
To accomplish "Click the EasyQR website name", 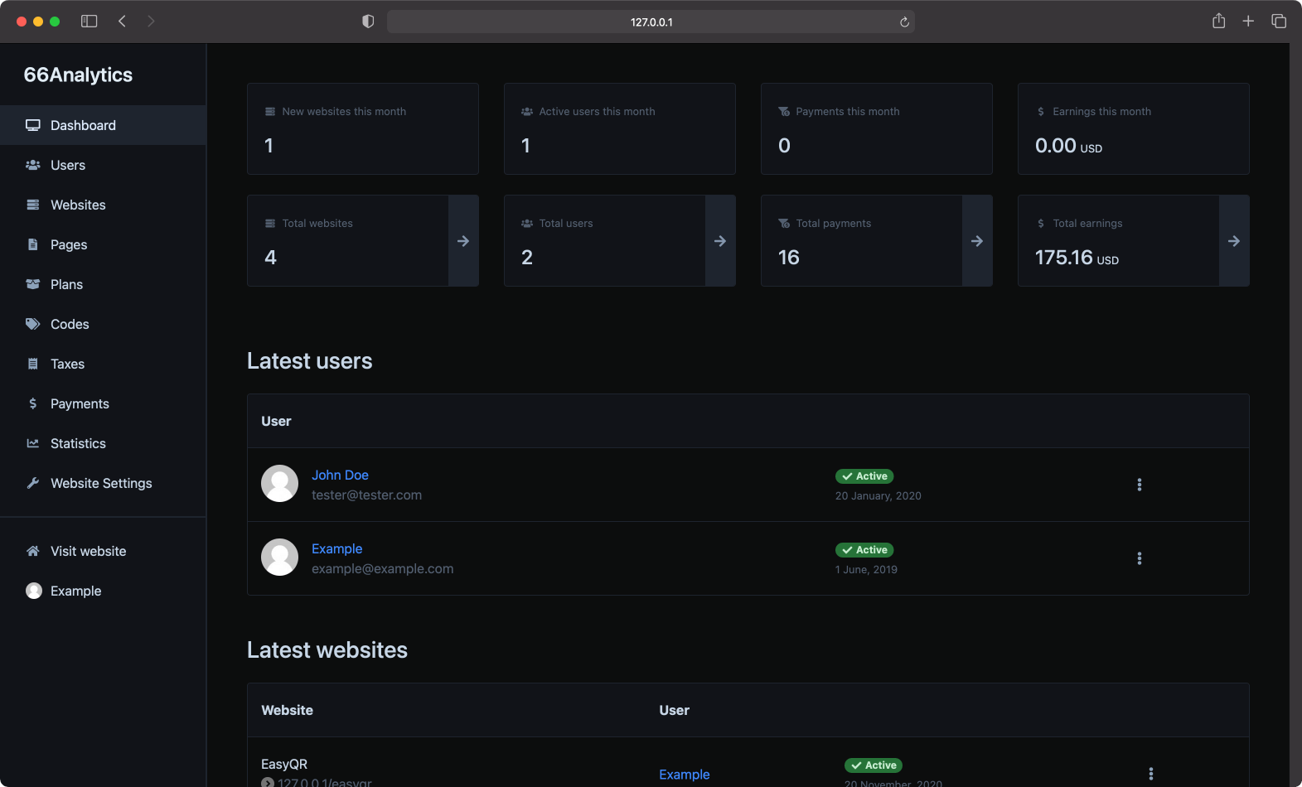I will point(284,764).
